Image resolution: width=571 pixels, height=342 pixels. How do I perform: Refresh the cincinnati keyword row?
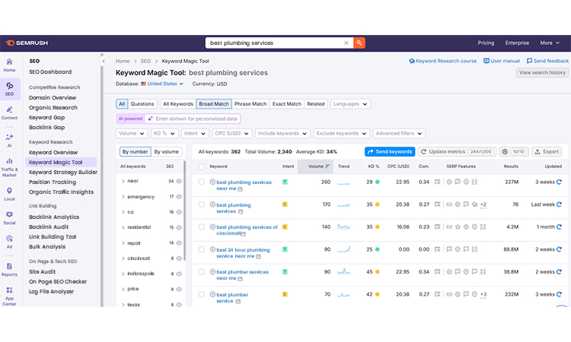(559, 226)
